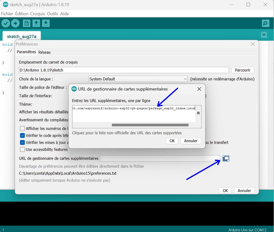Screen dimensions: 274x232
Task: Click the 'Taille de l'interface:' label
Action: [x=36, y=96]
